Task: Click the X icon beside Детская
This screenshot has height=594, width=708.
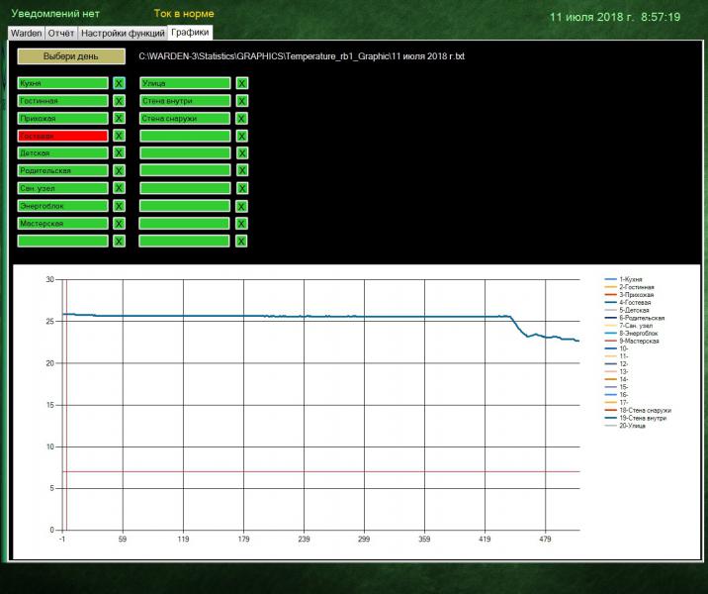Action: (119, 153)
